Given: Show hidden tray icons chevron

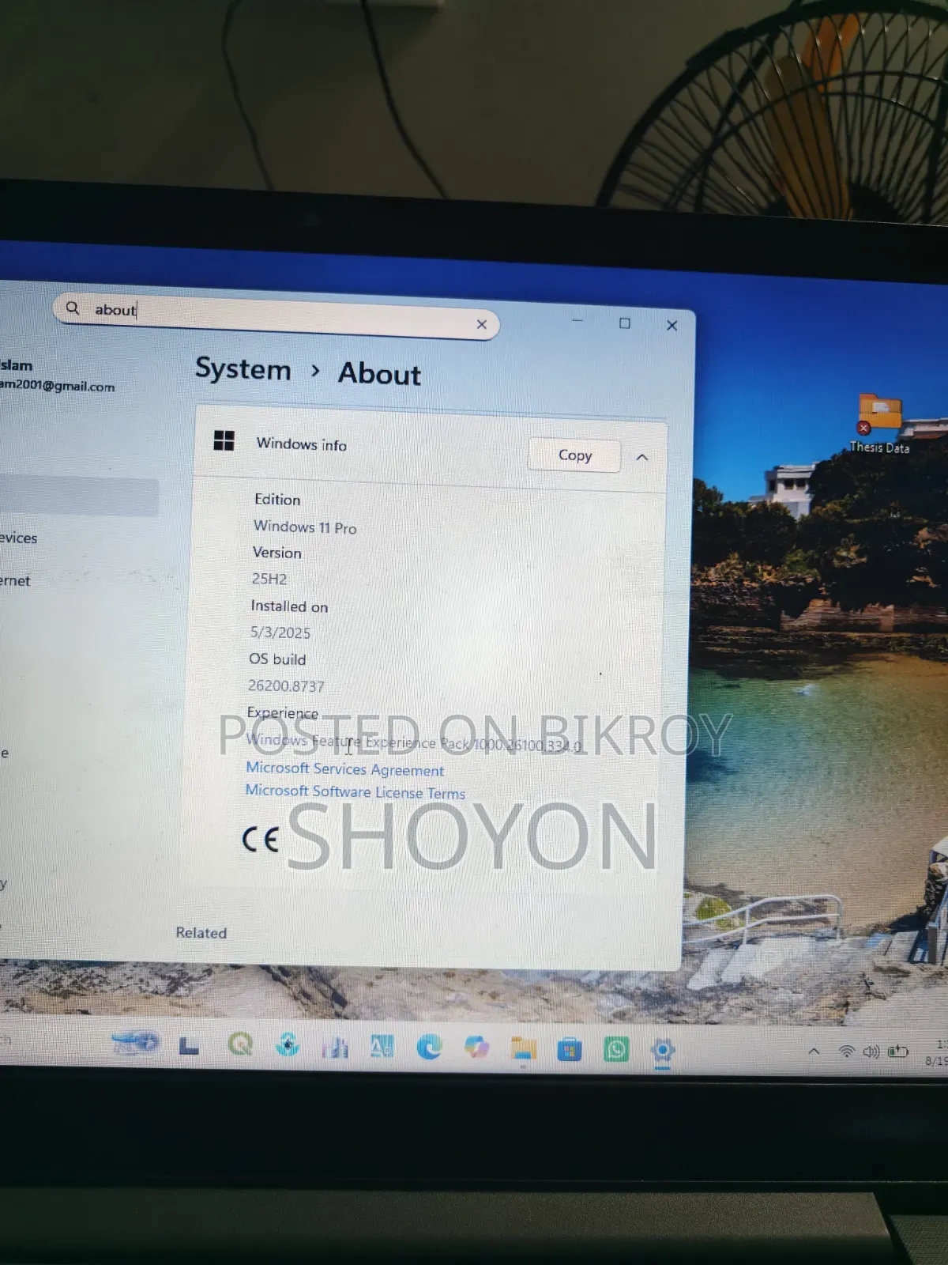Looking at the screenshot, I should point(814,1052).
